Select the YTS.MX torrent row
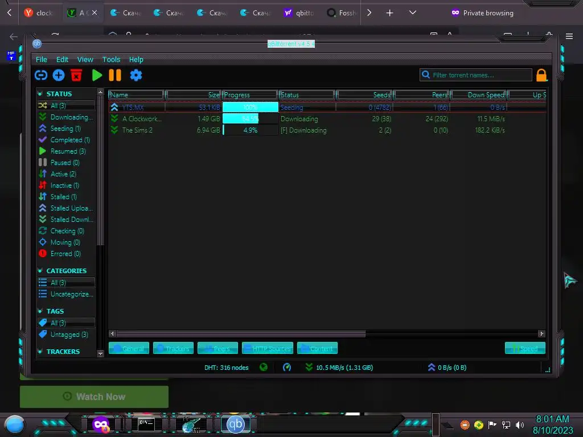 point(327,108)
